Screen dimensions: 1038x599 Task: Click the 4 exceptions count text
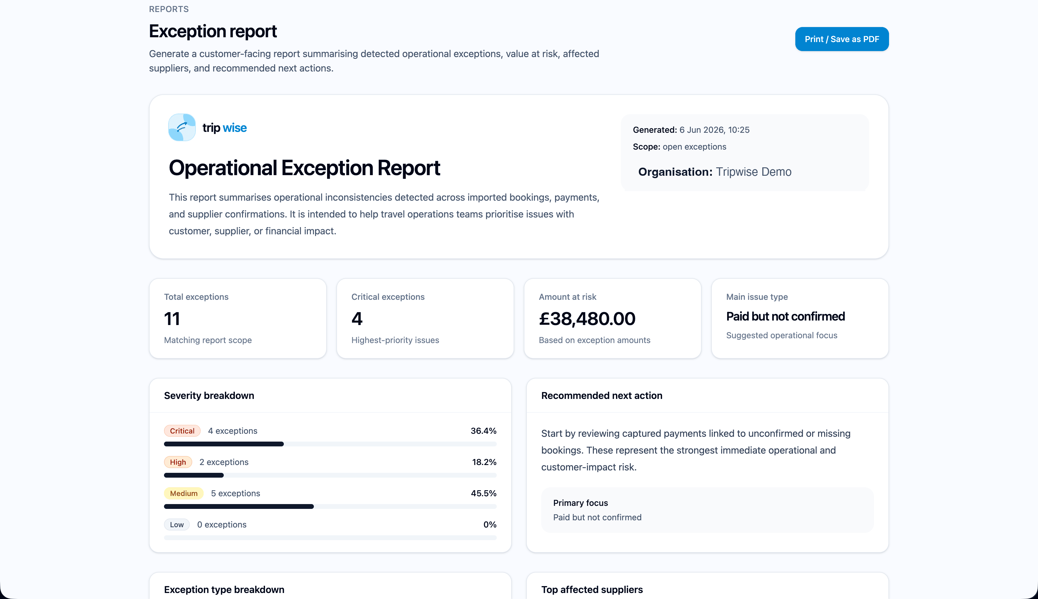[232, 431]
